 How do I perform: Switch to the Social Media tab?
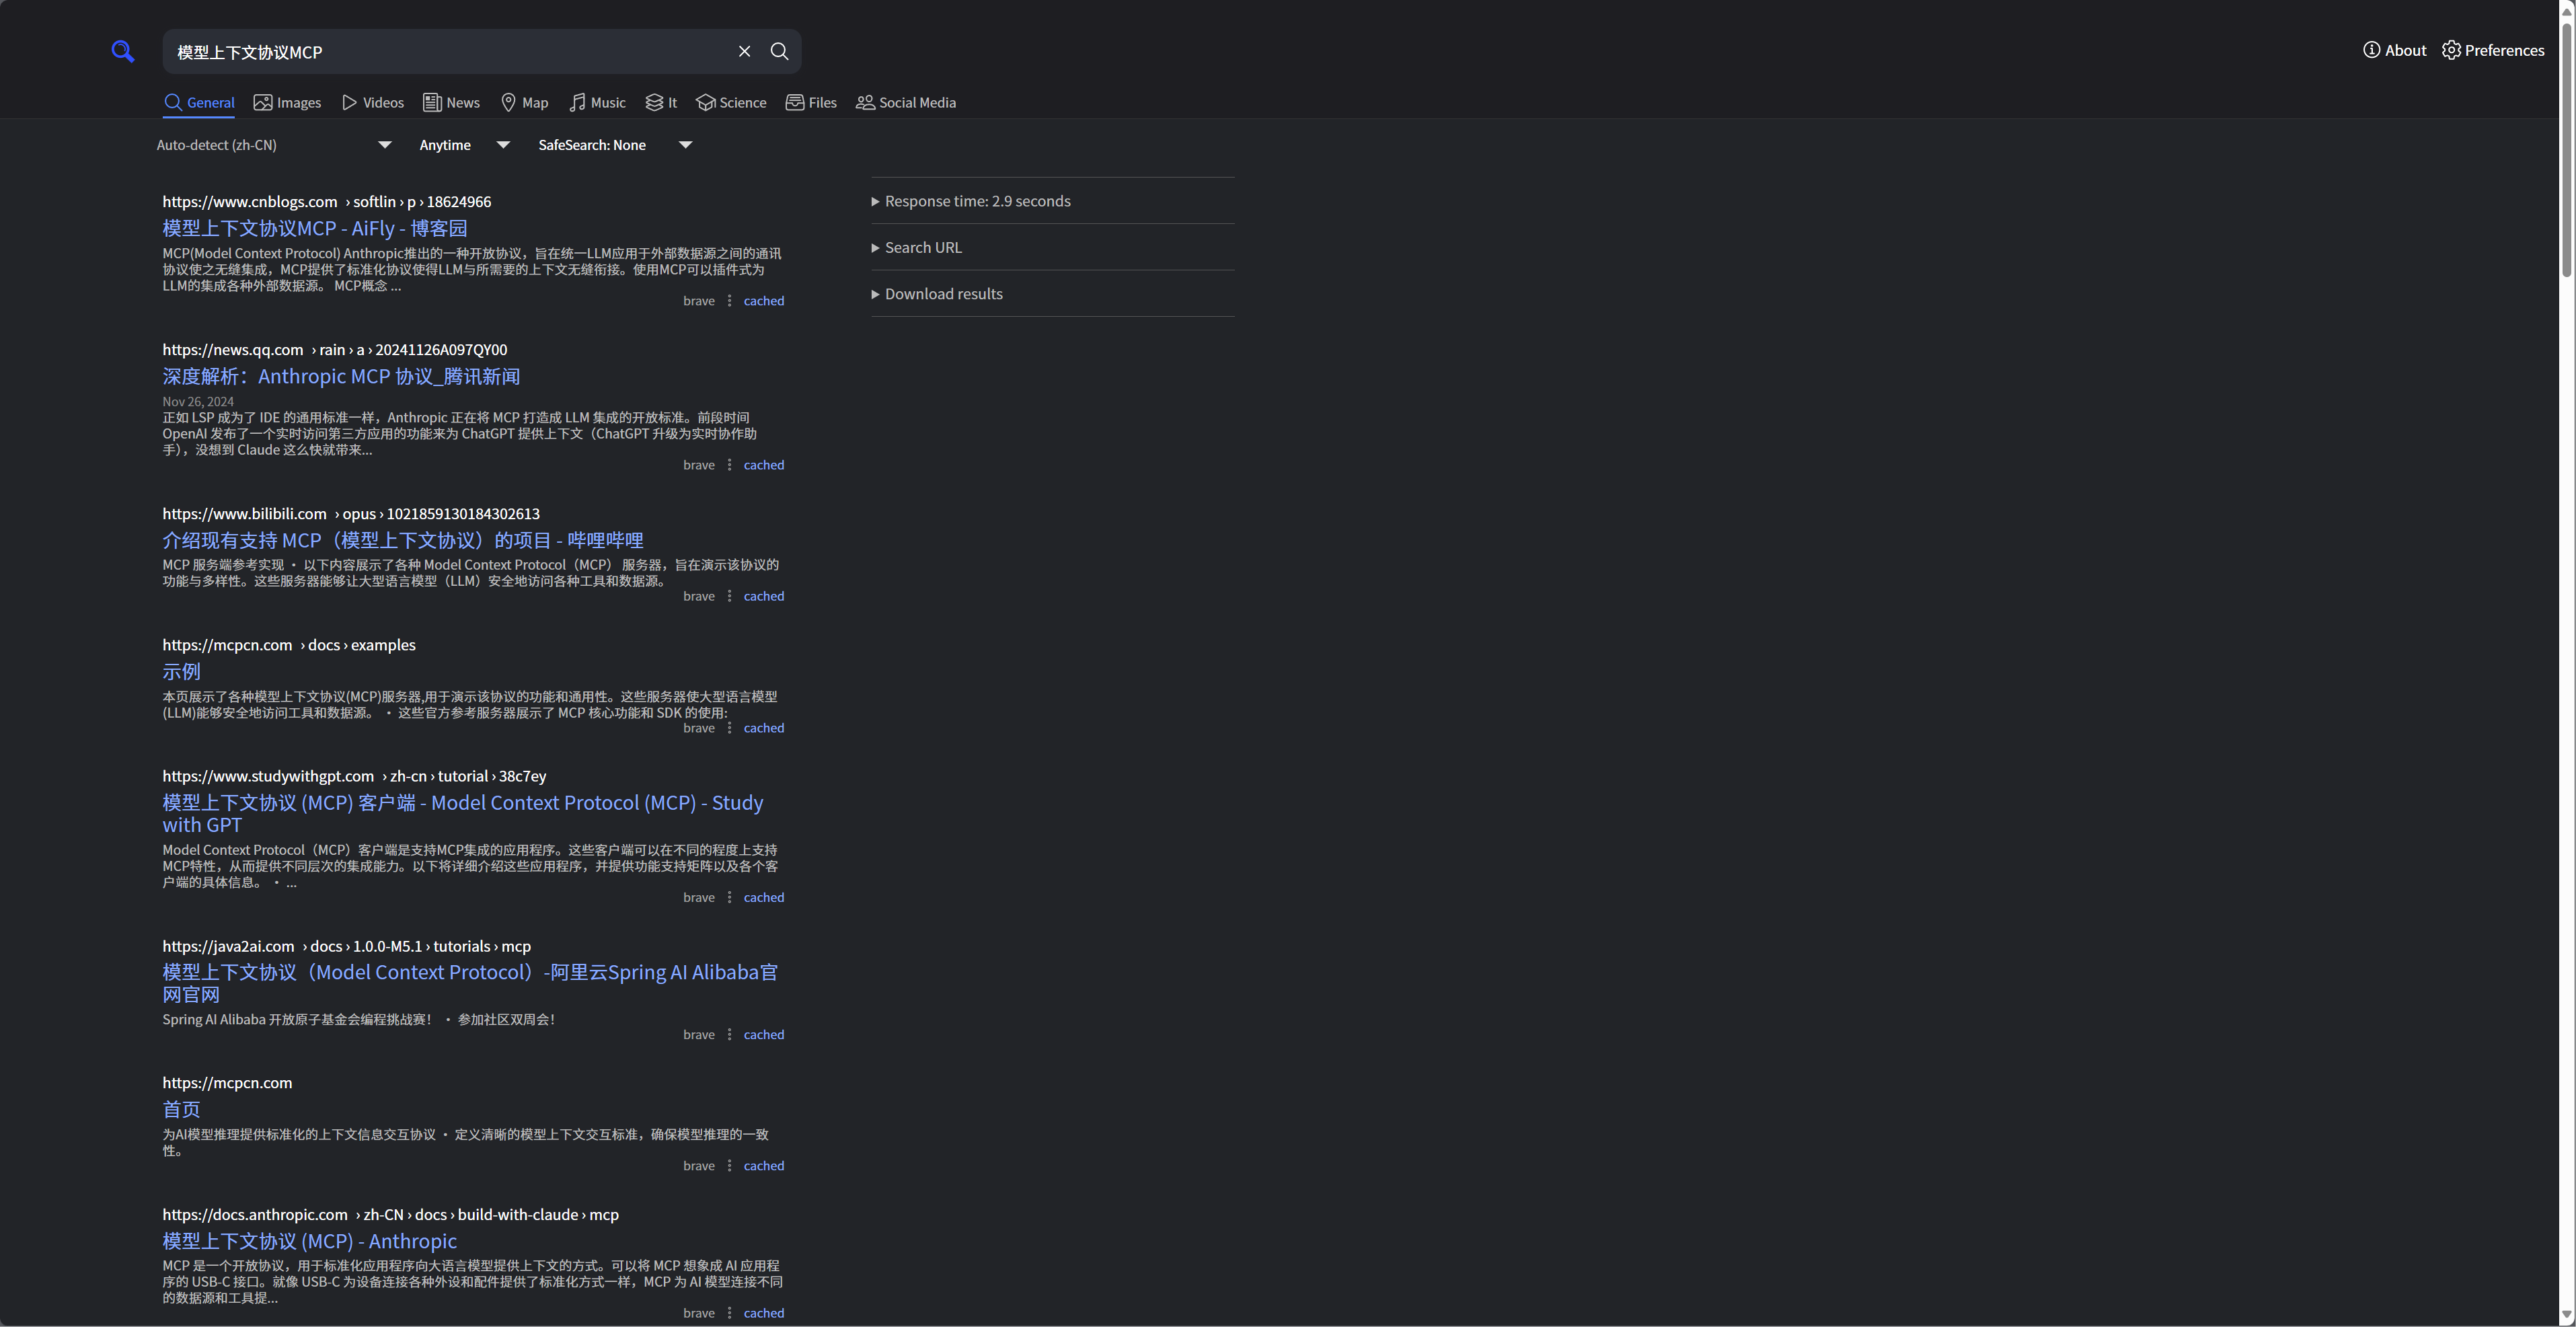click(x=906, y=102)
